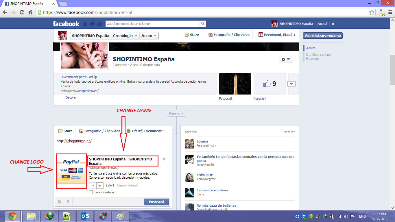Viewport: 395px width, 222px height.
Task: Click Stare in the top sticky bar
Action: pyautogui.click(x=192, y=35)
